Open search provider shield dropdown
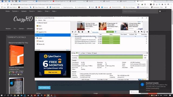 click(116, 32)
